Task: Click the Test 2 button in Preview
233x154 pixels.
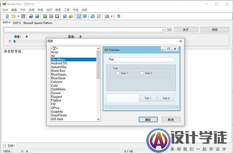Action: click(166, 98)
